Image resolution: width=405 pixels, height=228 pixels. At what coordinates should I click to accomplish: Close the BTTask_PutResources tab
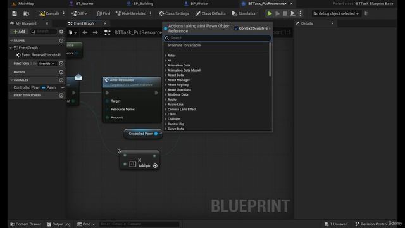(291, 4)
